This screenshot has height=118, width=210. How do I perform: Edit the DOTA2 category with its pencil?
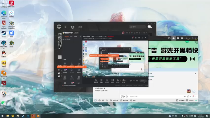tap(93, 39)
